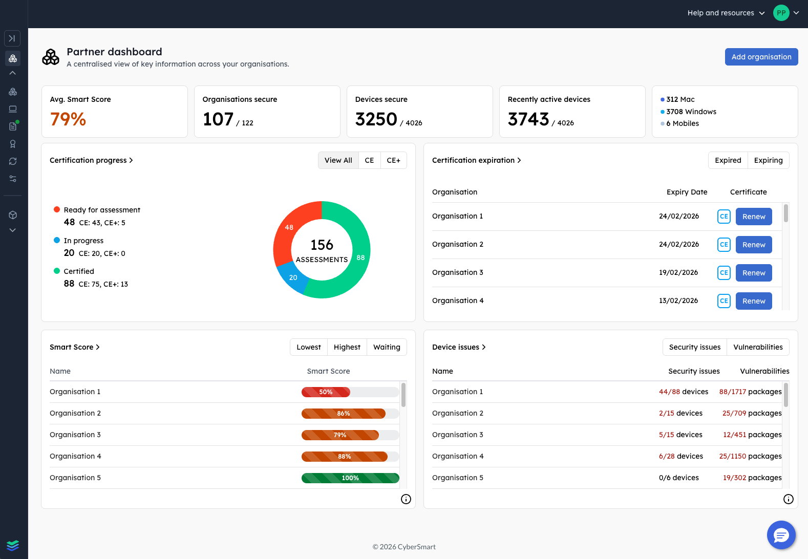Open the settings sliders sidebar icon
The image size is (808, 559).
point(13,179)
